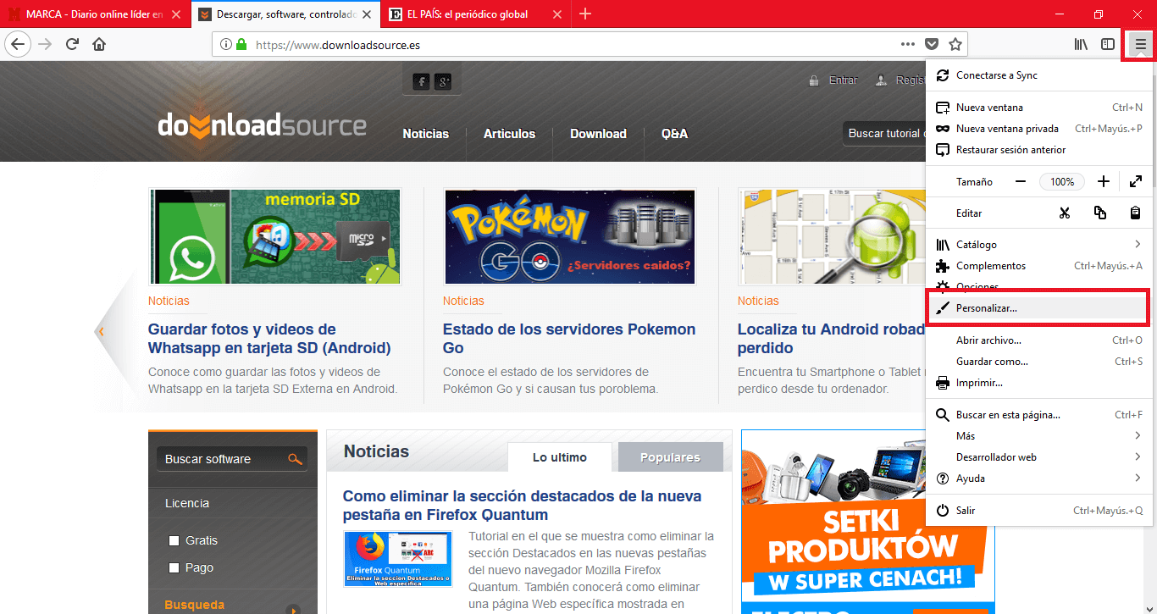This screenshot has height=614, width=1157.
Task: Open new tab with plus button
Action: click(x=585, y=14)
